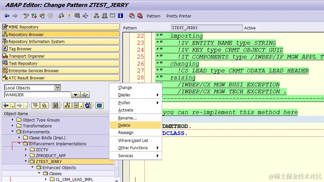Screen dimensions: 324x182
Task: Click the Active/Inactive toggle icon
Action: point(34,16)
